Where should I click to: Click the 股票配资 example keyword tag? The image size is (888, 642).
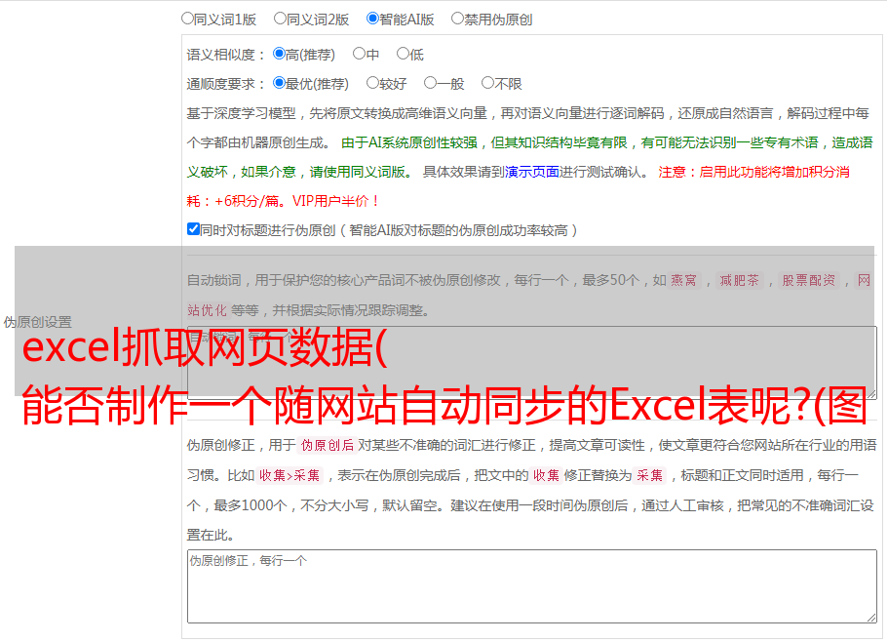[809, 280]
